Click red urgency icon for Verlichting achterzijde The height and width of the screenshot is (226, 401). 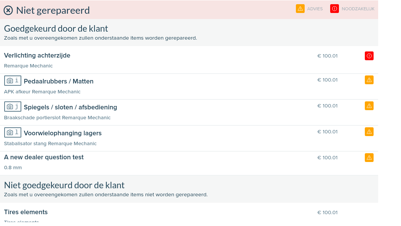[369, 56]
